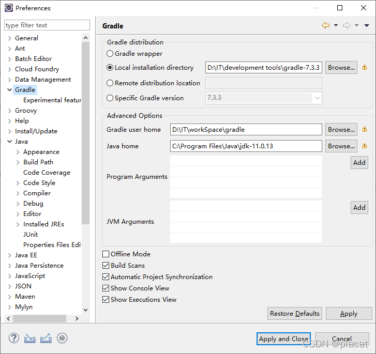The image size is (376, 354).
Task: Maximize the Preferences window
Action: tap(340, 8)
